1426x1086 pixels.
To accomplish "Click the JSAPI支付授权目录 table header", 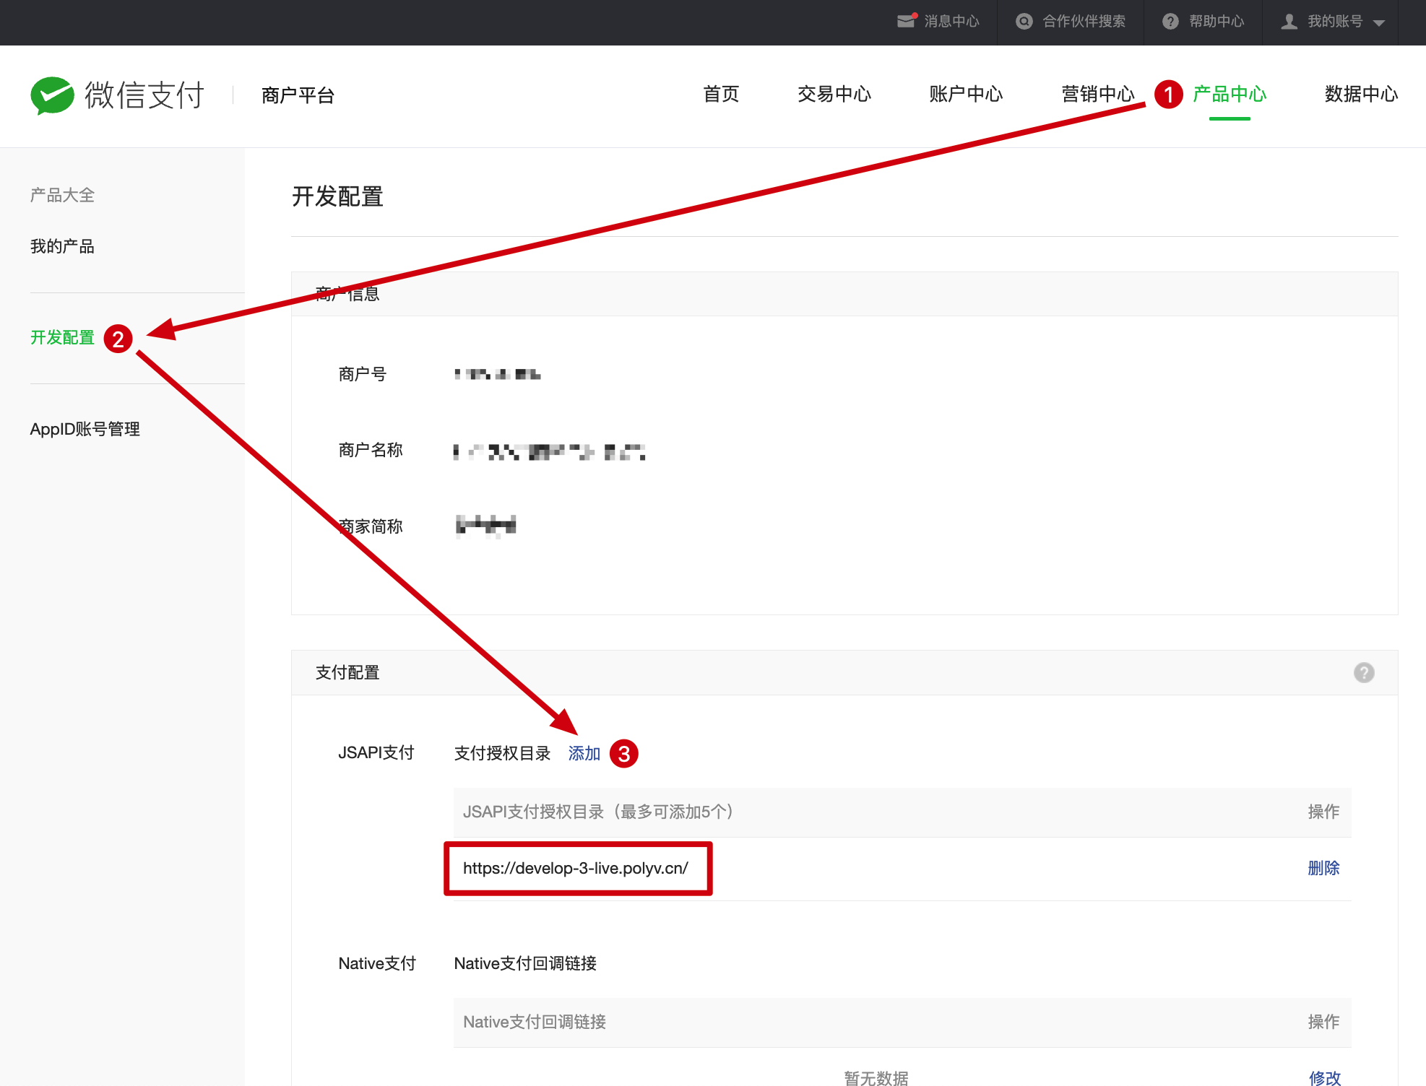I will pyautogui.click(x=598, y=812).
